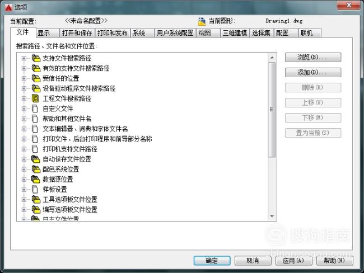Expand the 数据源位置 tree node
This screenshot has width=364, height=273.
[x=24, y=179]
